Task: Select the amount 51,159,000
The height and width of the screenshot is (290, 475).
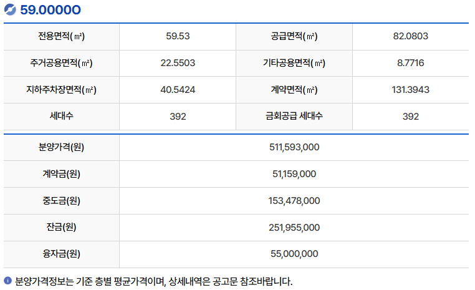Action: click(294, 173)
